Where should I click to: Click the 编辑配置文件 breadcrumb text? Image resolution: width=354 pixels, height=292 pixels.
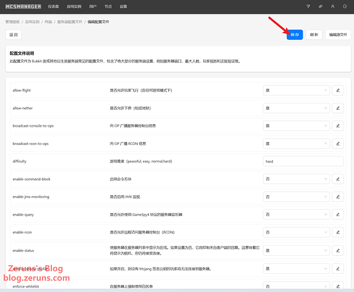(x=98, y=22)
